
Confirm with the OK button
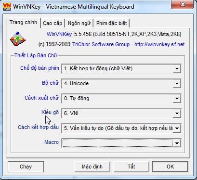coord(170,167)
